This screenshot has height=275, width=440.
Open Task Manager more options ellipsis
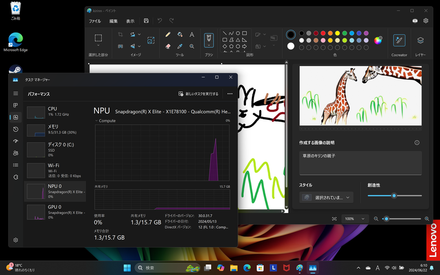[x=230, y=94]
